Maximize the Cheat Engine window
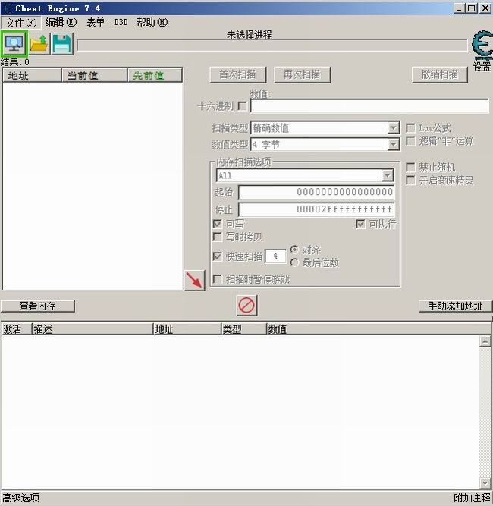The width and height of the screenshot is (493, 506). coord(472,8)
